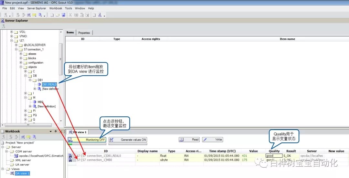Click the Read button
The image size is (349, 178).
(189, 140)
